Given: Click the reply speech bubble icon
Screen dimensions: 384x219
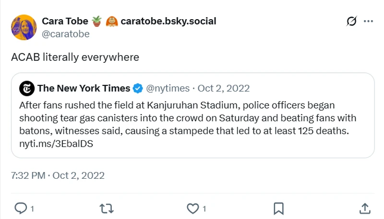Looking at the screenshot, I should point(21,208).
